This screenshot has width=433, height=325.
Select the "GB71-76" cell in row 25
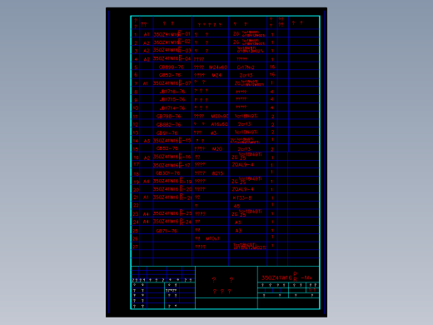click(x=167, y=231)
